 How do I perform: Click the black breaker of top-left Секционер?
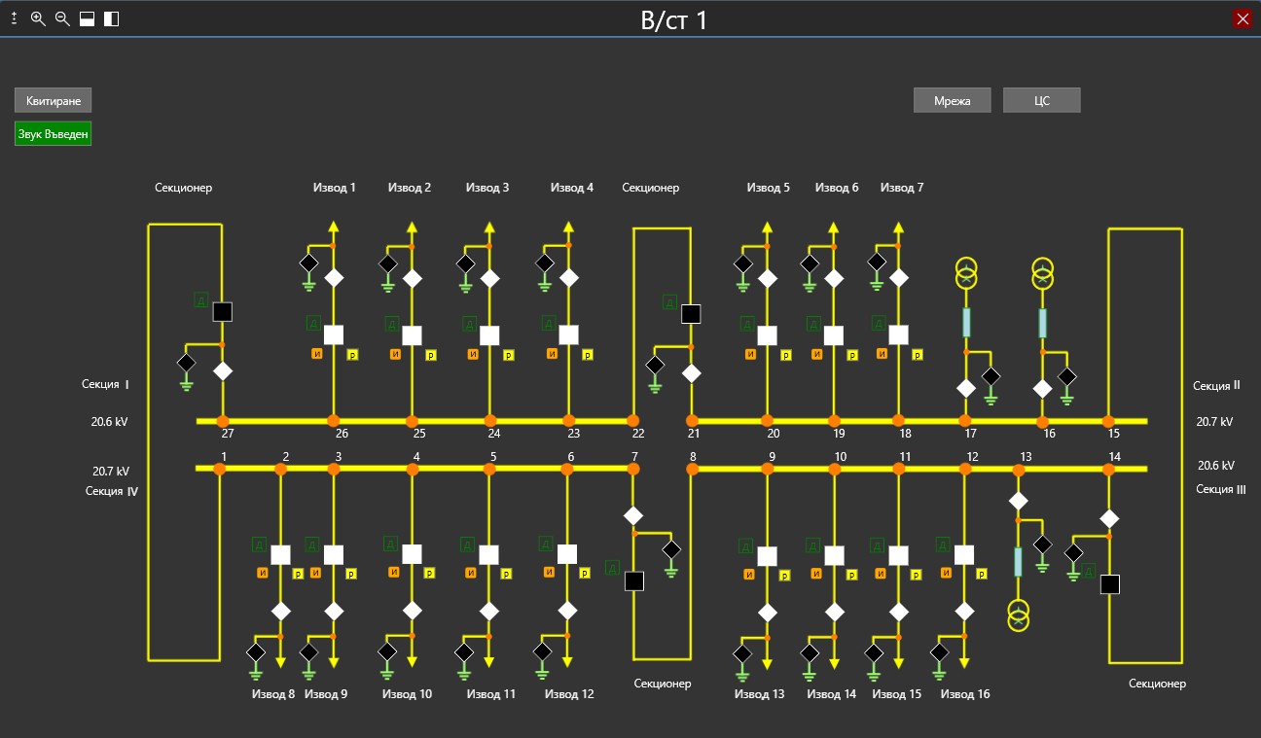223,311
